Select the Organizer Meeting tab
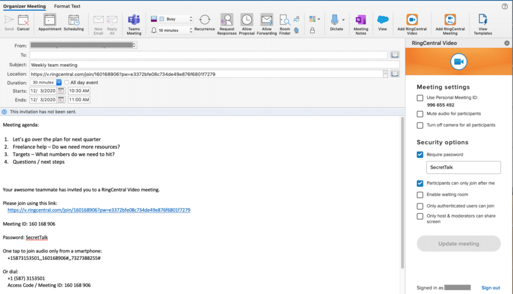The image size is (513, 294). 25,6
